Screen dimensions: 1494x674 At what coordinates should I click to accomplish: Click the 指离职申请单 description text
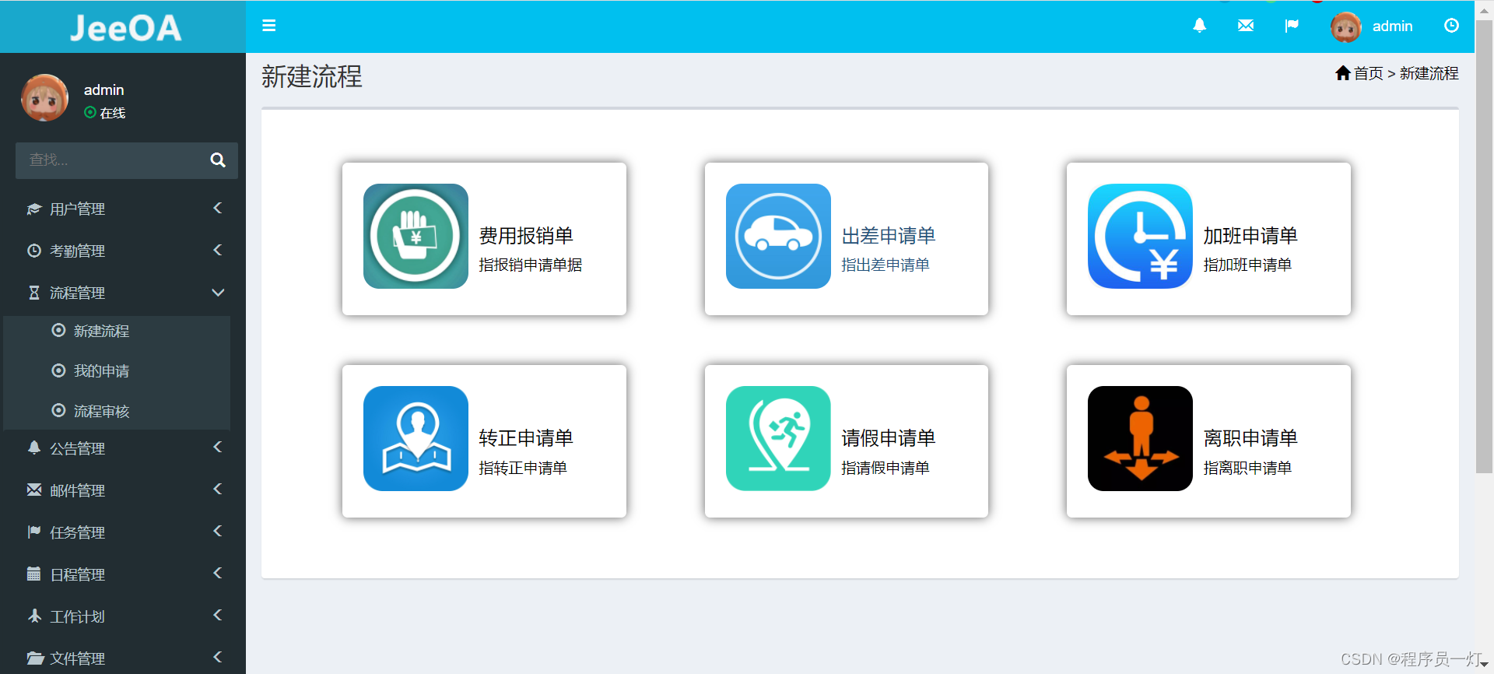[x=1247, y=468]
